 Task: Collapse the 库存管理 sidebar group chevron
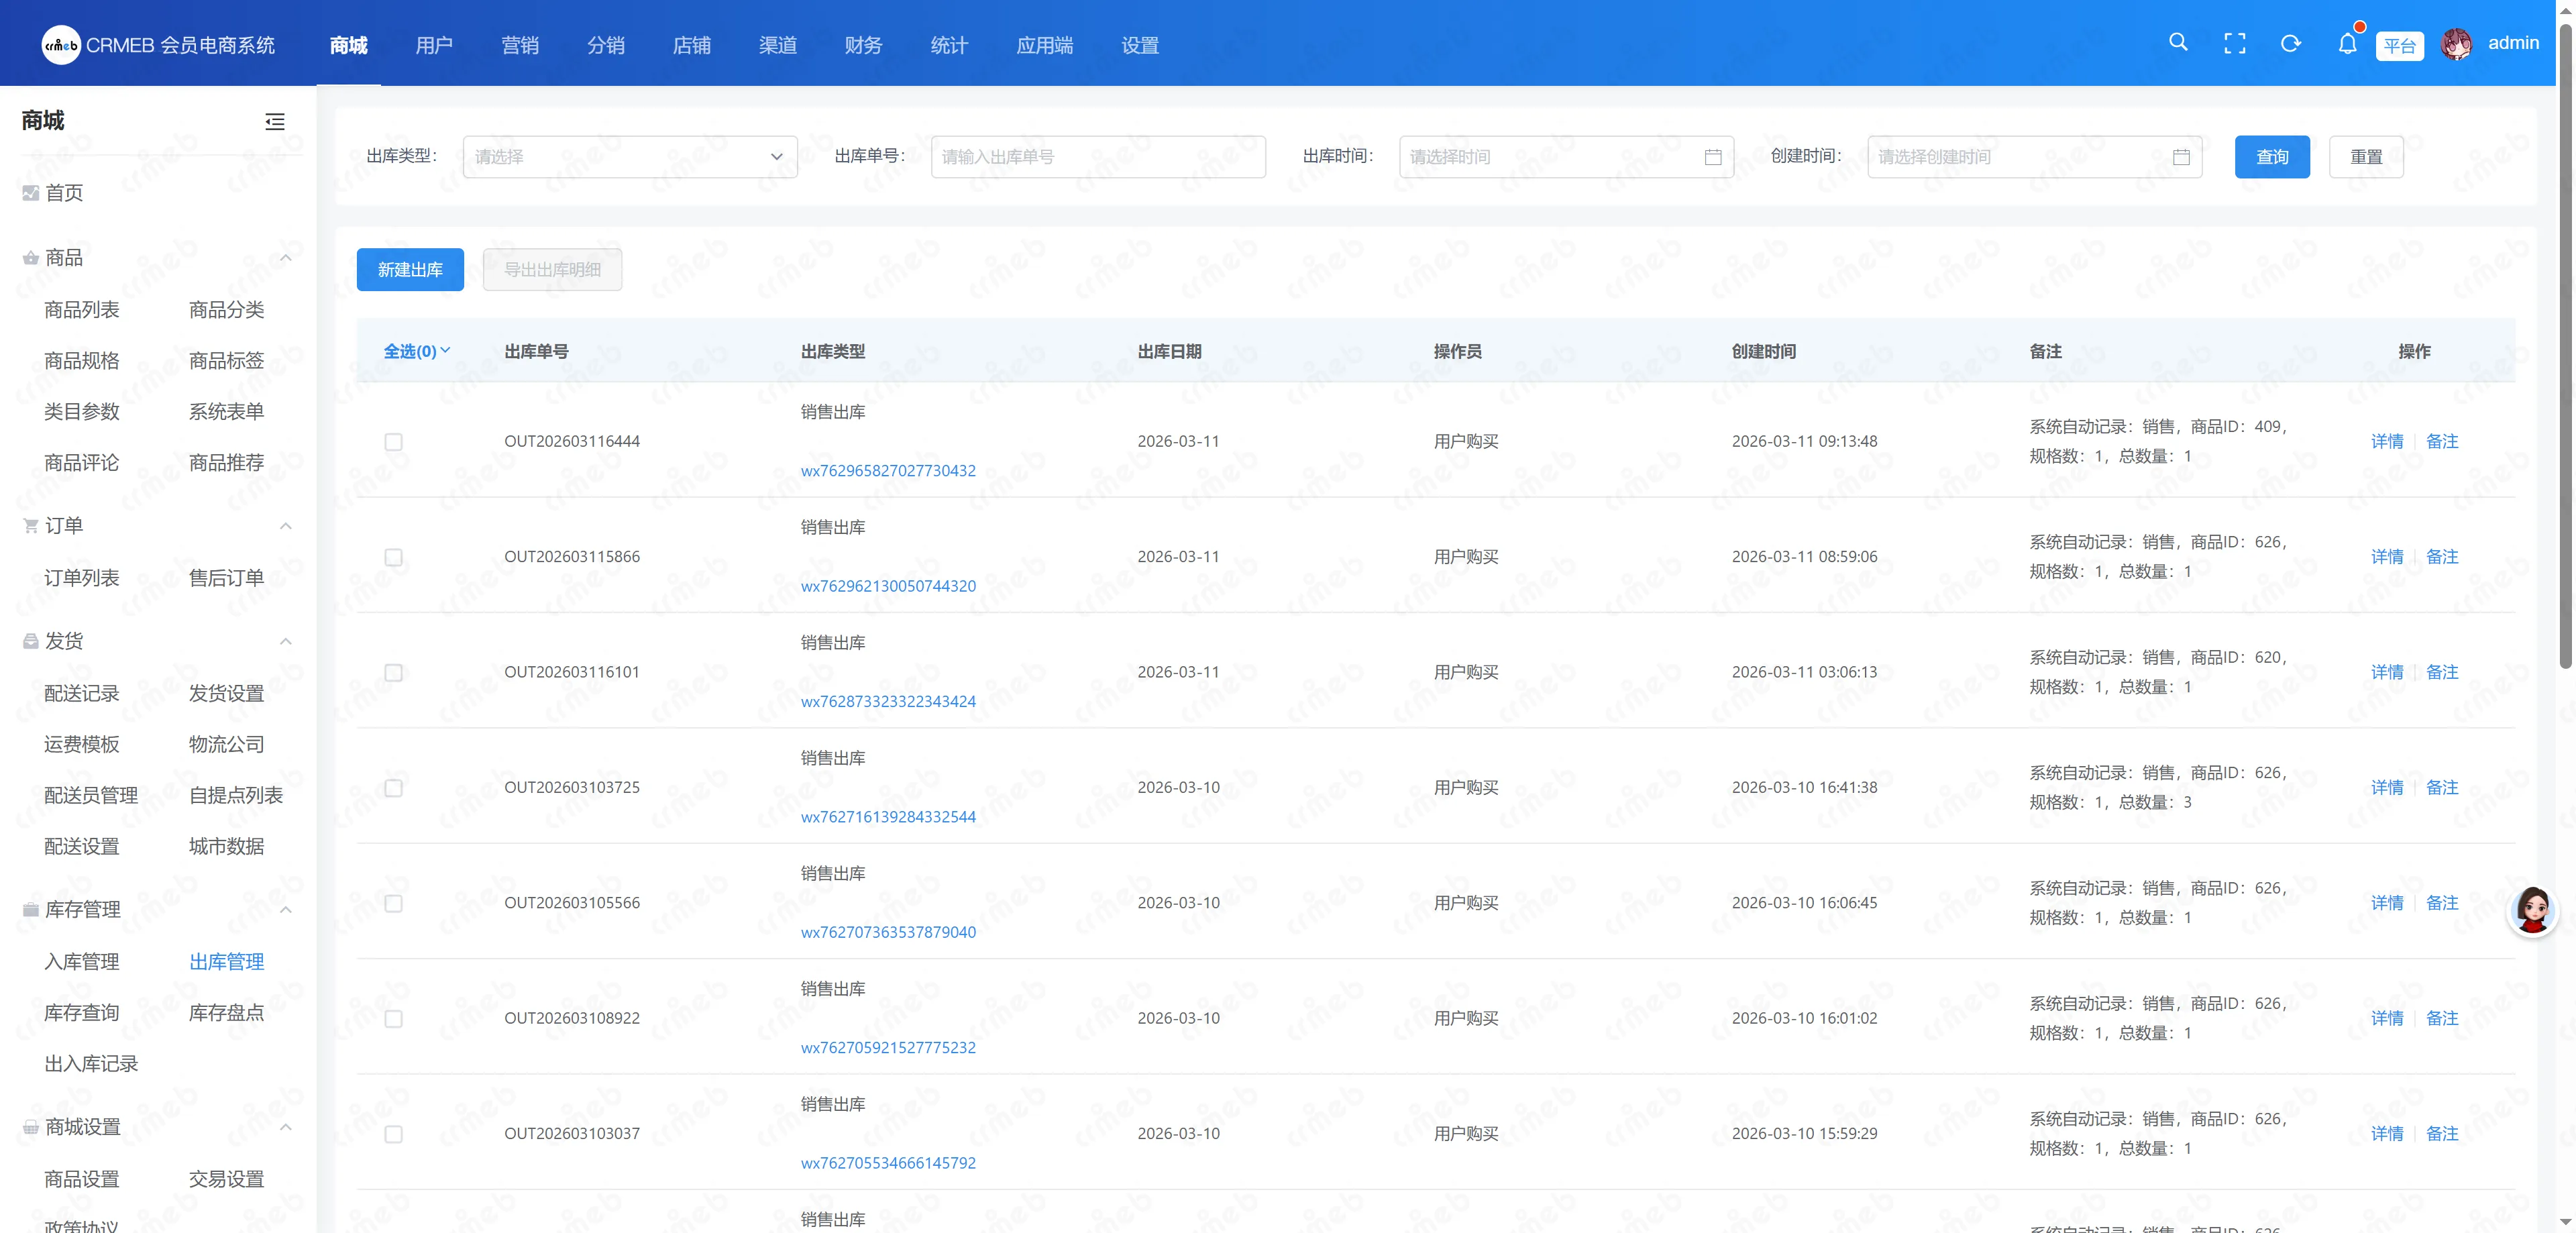(286, 909)
